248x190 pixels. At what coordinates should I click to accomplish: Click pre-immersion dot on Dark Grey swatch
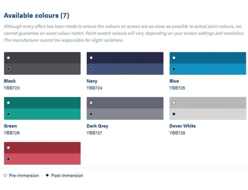click(x=91, y=103)
